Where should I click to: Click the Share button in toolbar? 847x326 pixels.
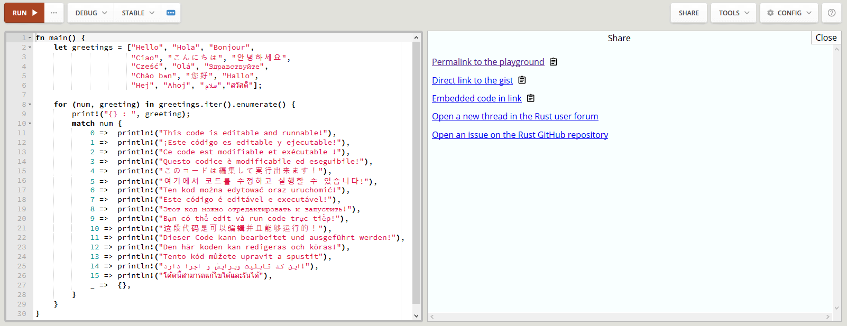(x=688, y=13)
